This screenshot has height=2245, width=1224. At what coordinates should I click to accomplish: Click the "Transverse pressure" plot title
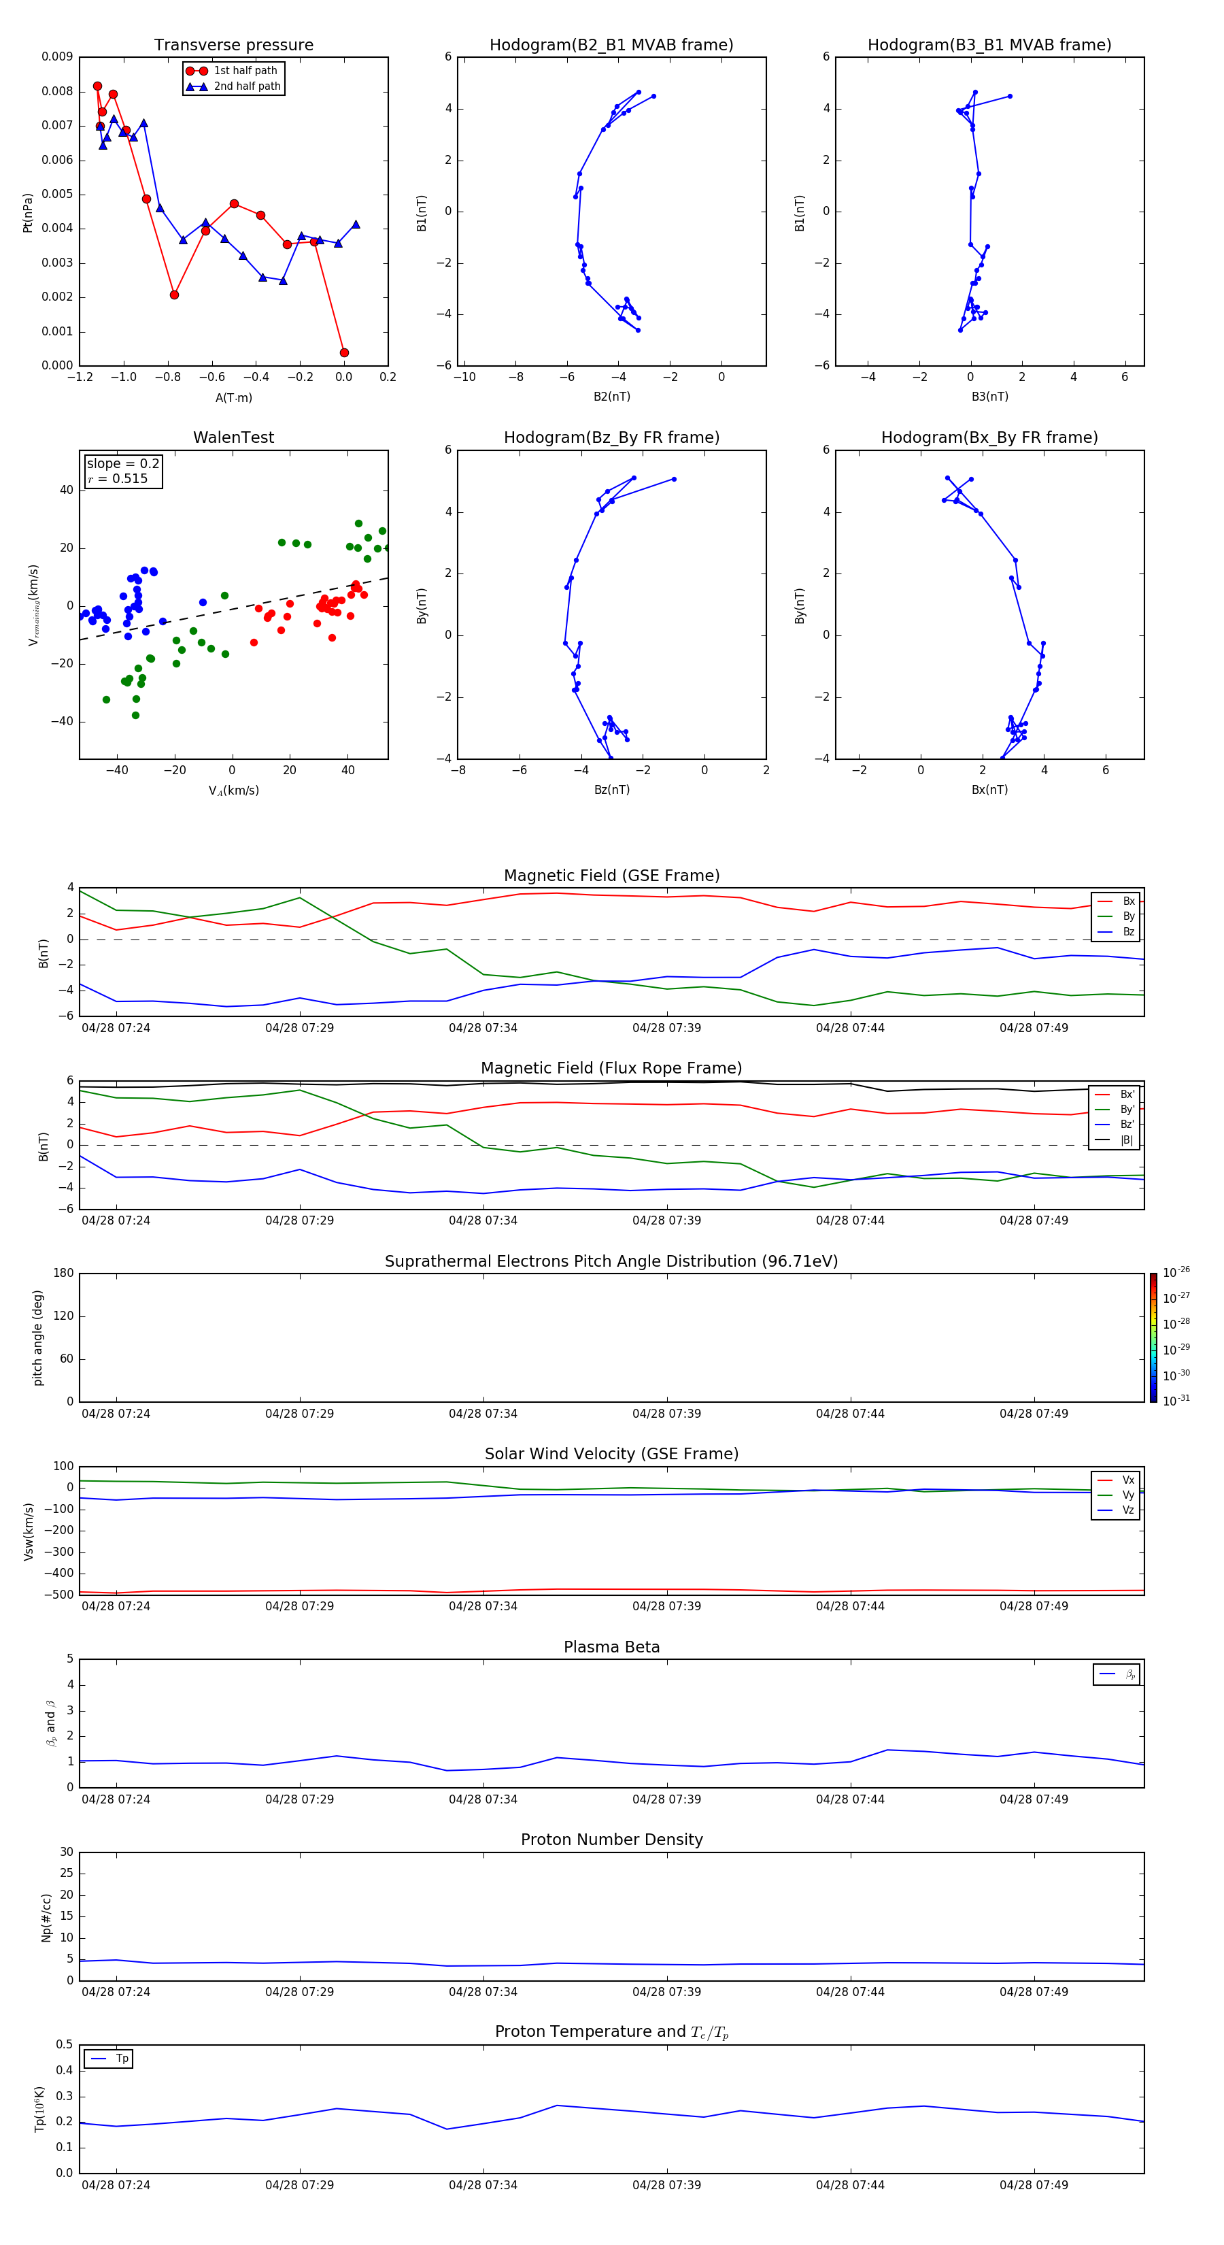233,46
